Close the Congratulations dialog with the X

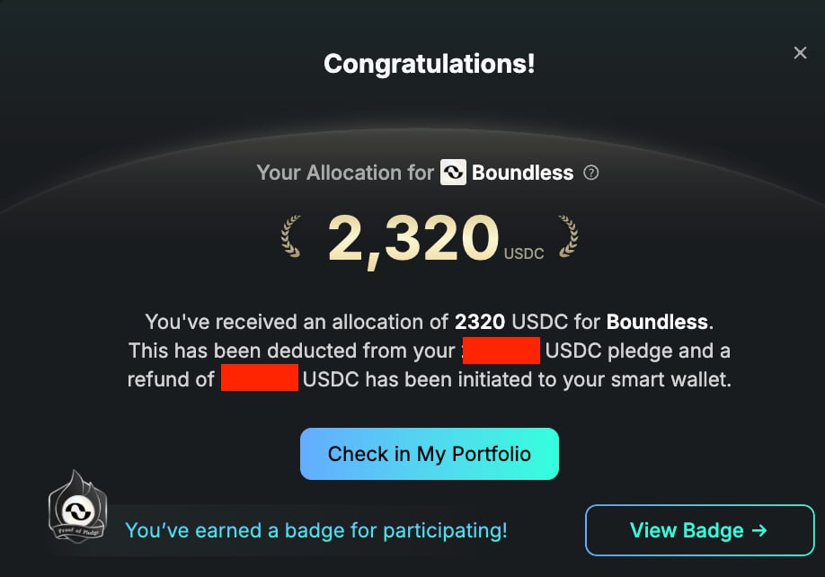click(x=800, y=53)
